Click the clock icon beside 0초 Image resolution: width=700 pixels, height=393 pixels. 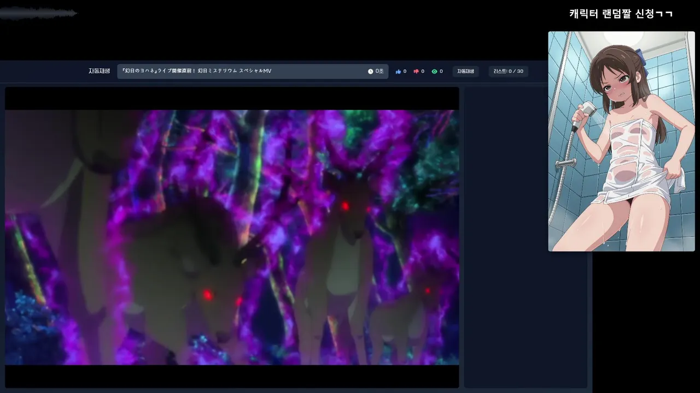[x=370, y=72]
